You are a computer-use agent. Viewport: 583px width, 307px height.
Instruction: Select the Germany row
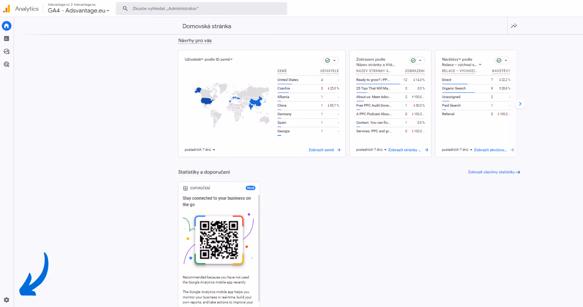pyautogui.click(x=308, y=114)
